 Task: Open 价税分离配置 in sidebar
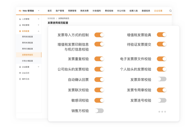27,61
